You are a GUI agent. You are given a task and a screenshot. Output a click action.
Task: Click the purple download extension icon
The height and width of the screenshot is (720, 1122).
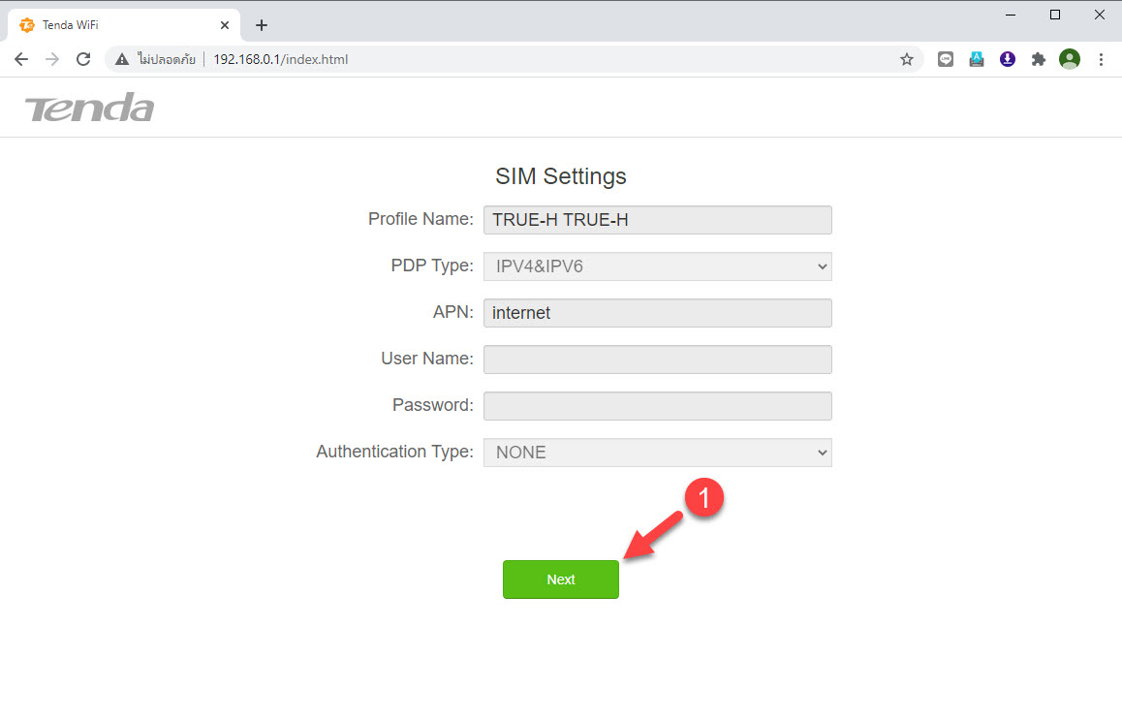(1008, 59)
